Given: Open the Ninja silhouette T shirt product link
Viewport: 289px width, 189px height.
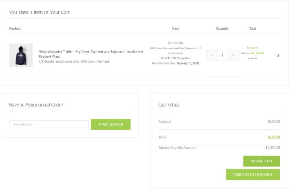Looking at the screenshot, I should tap(91, 52).
